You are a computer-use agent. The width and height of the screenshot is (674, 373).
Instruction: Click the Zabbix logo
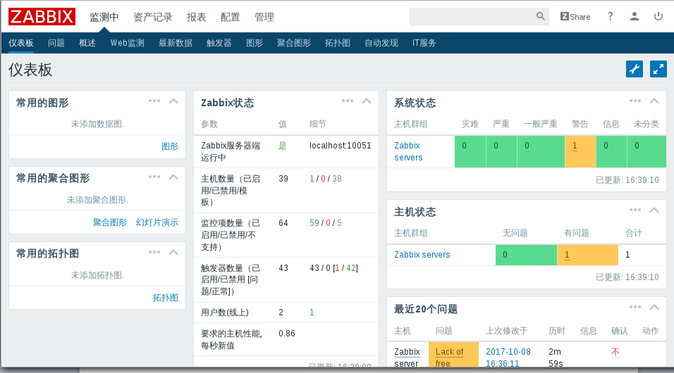[42, 17]
